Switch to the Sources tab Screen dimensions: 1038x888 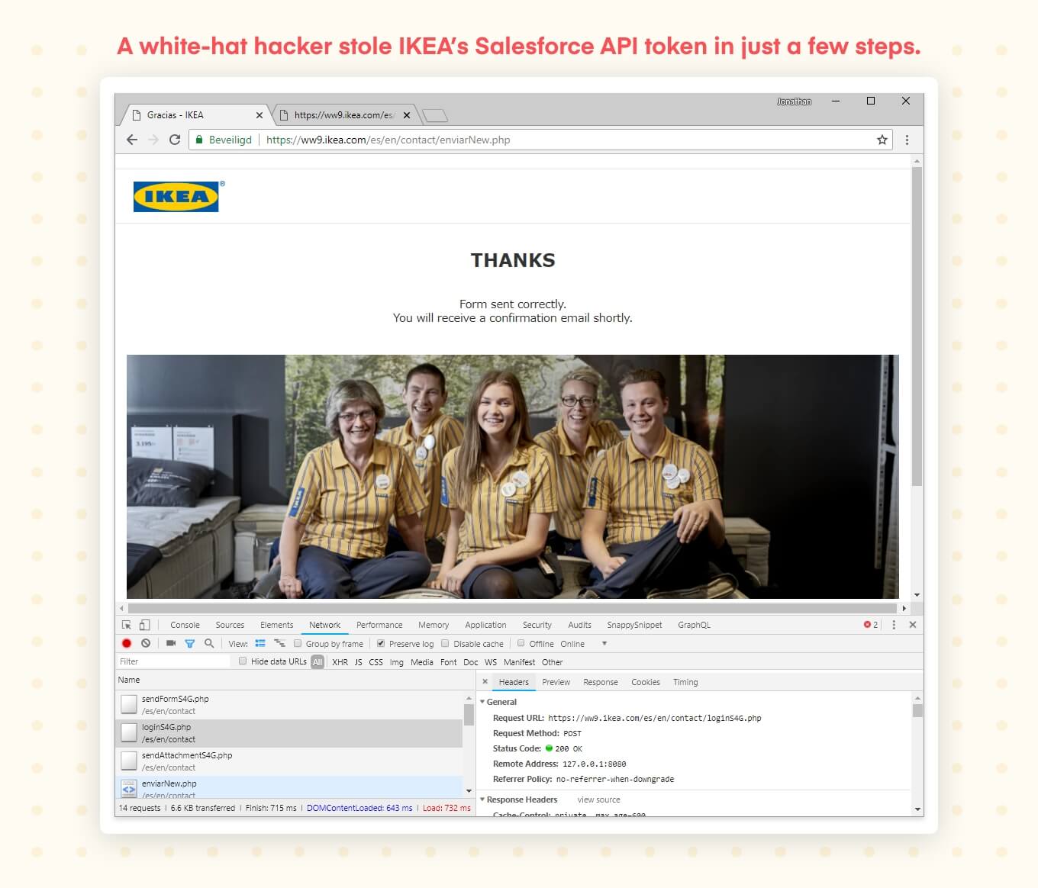tap(230, 625)
